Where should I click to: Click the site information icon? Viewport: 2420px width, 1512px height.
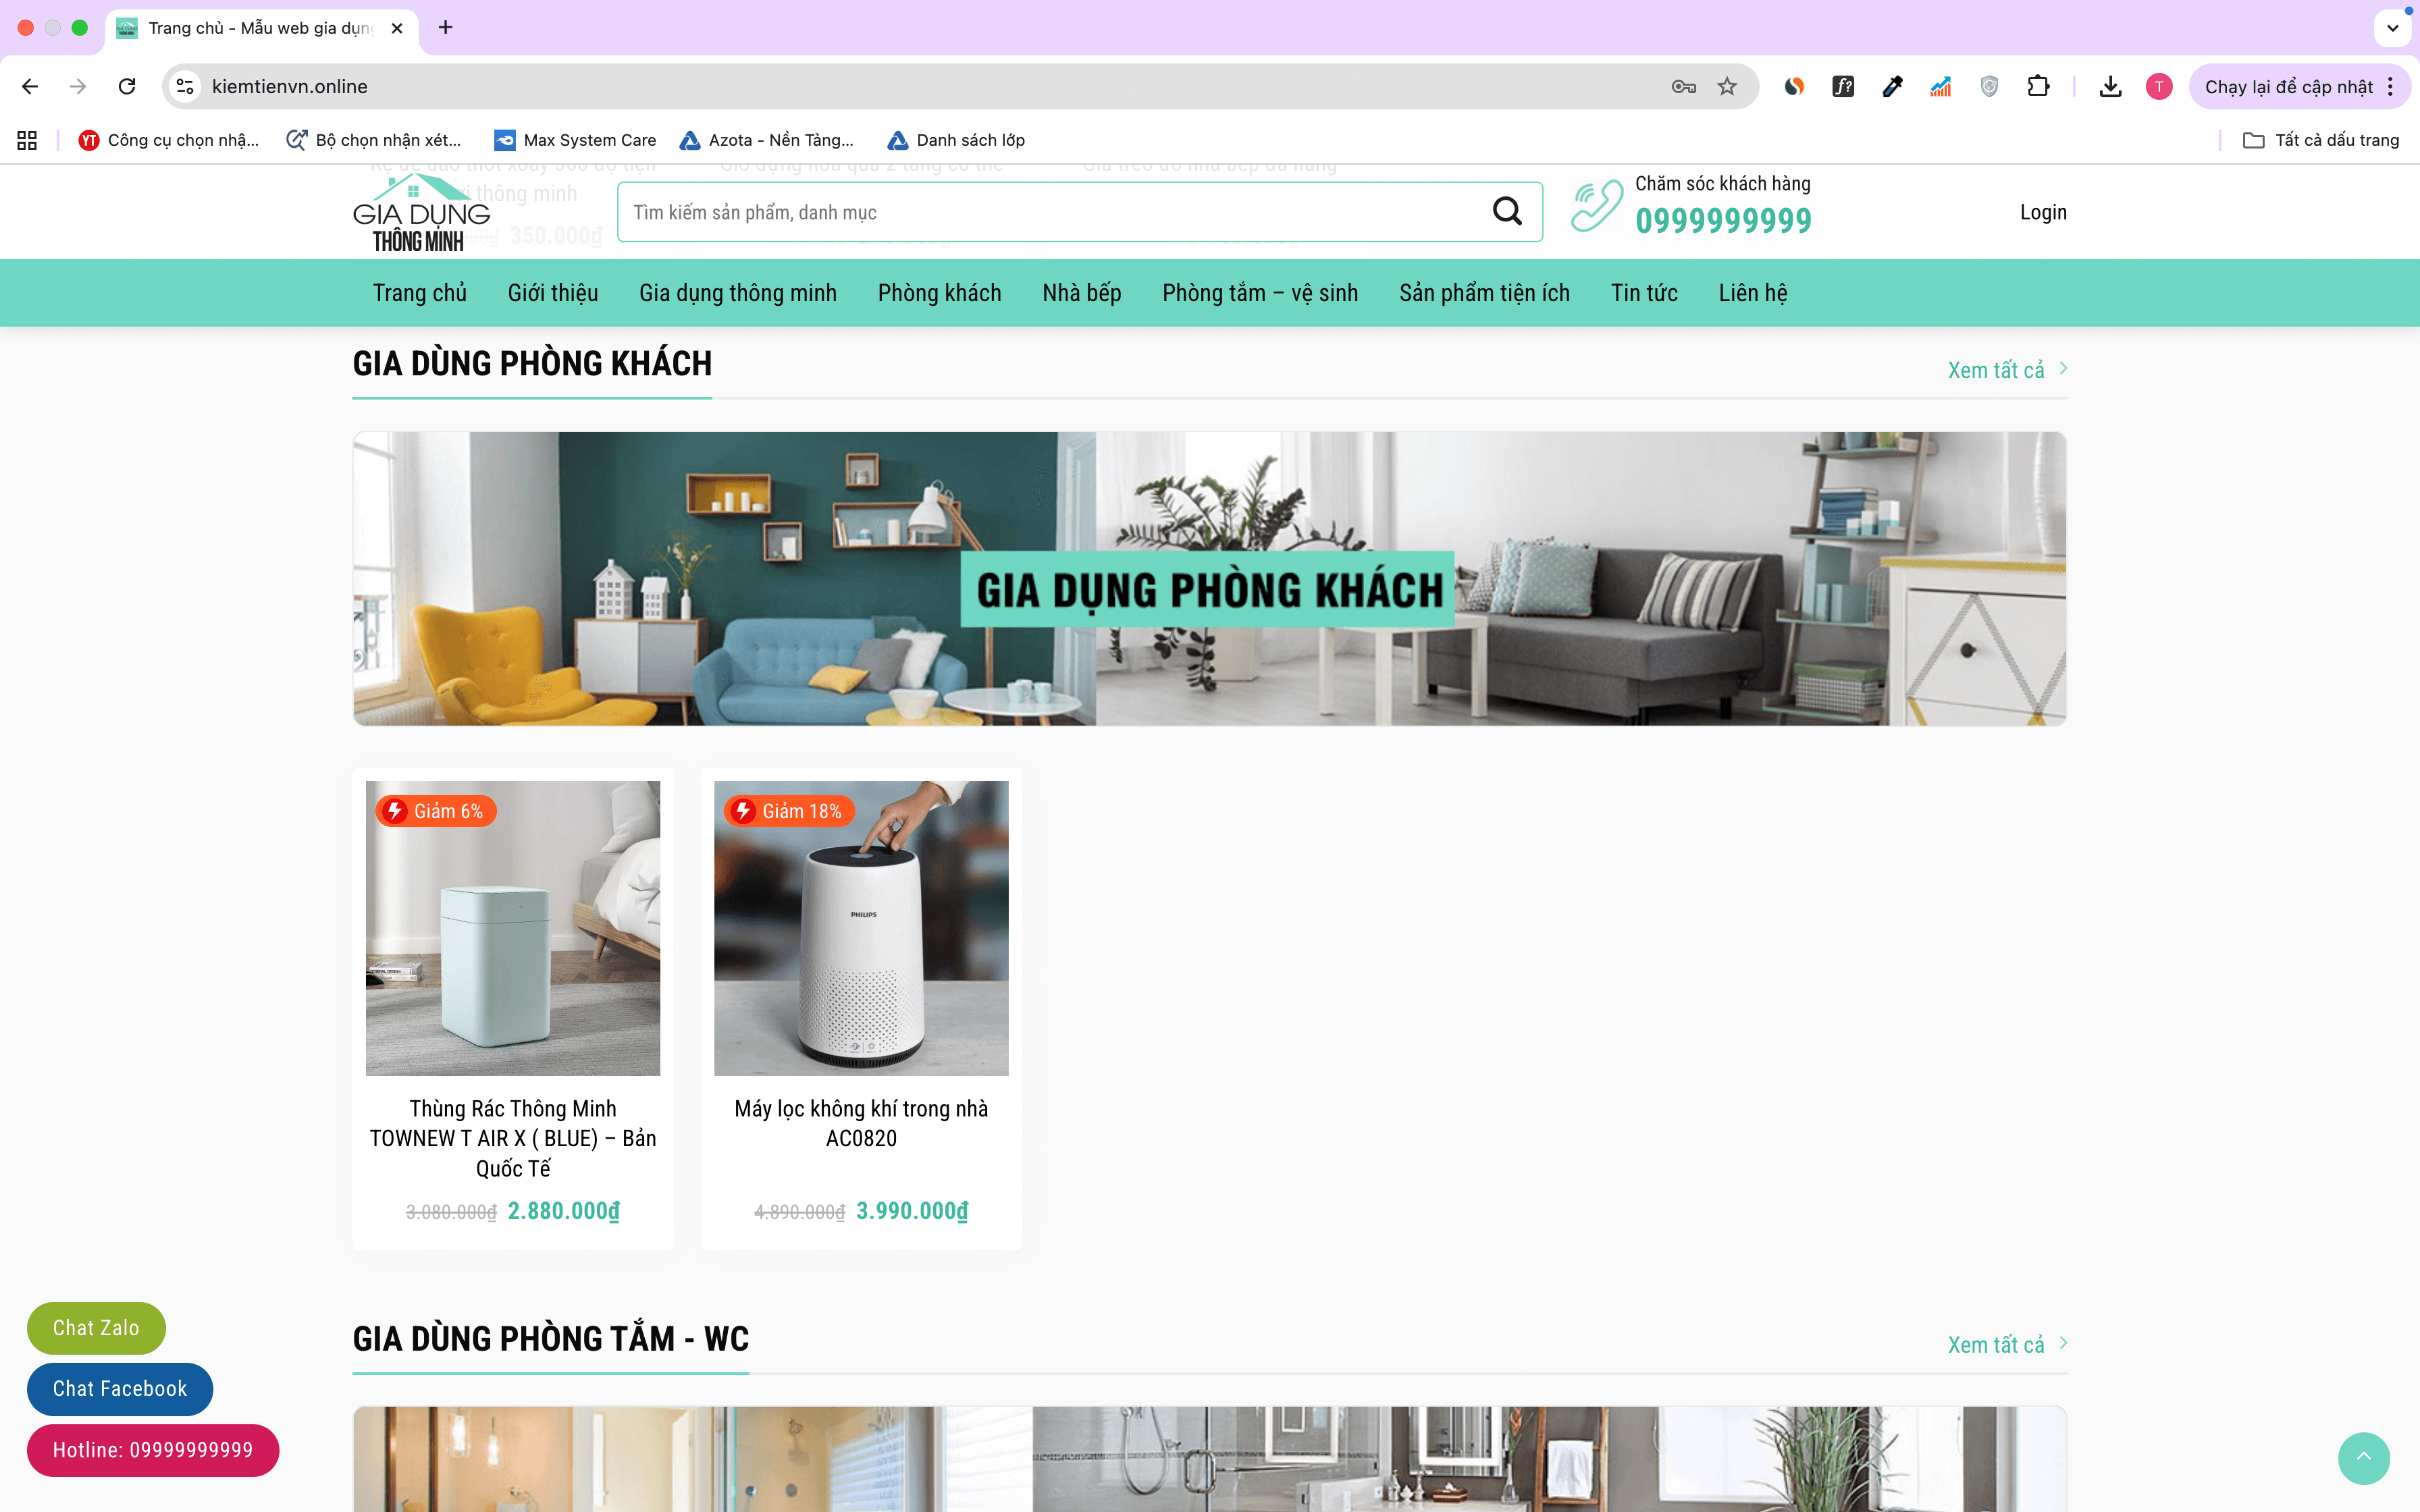[185, 87]
